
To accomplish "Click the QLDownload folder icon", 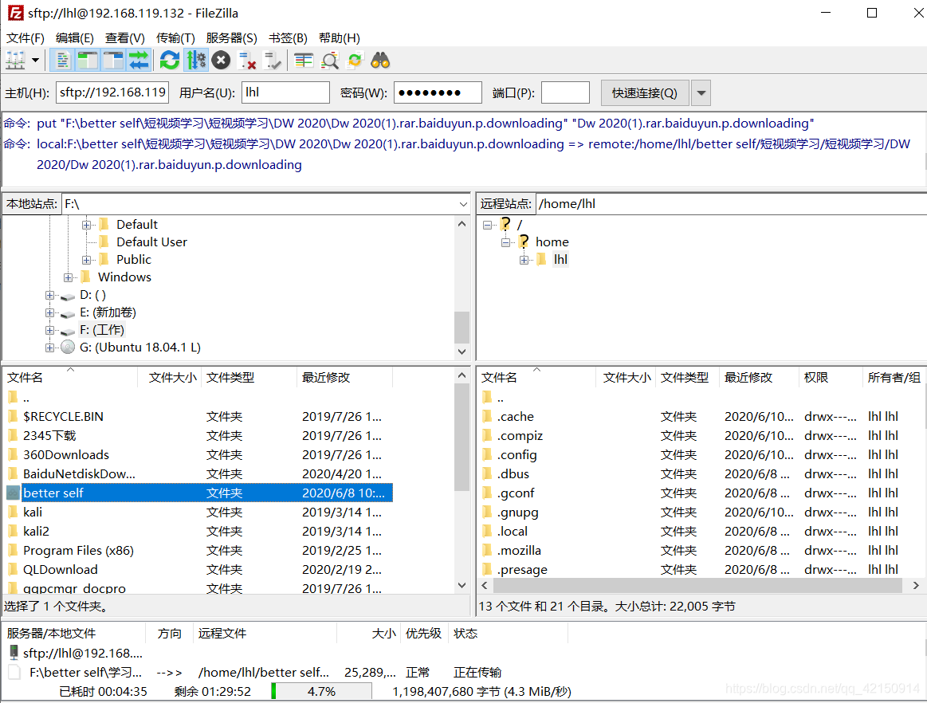I will coord(13,569).
